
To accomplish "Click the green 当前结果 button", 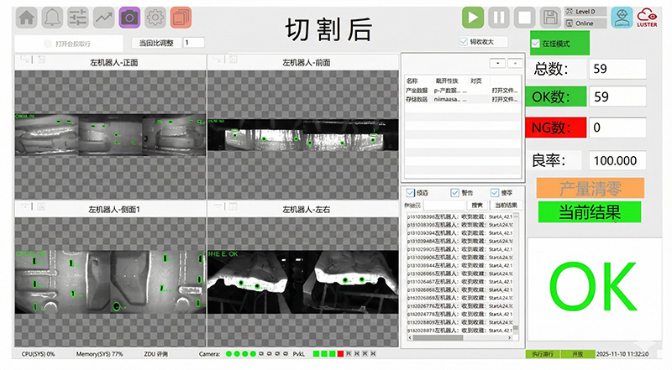I will 589,211.
